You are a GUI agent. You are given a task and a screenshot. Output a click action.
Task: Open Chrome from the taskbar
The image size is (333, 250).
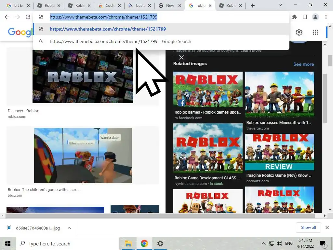coord(144,243)
